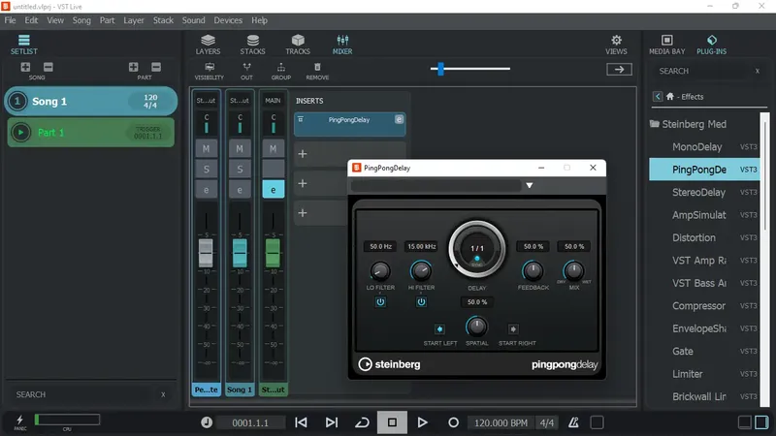This screenshot has height=436, width=776.
Task: Enable Start Right in PingPongDelay
Action: pyautogui.click(x=513, y=328)
